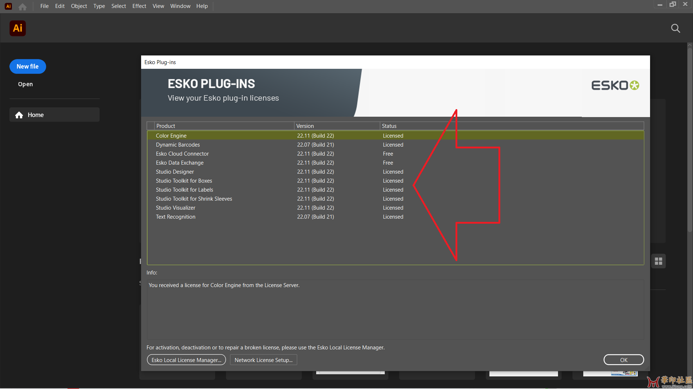693x389 pixels.
Task: Close the Illustrator window
Action: 685,5
